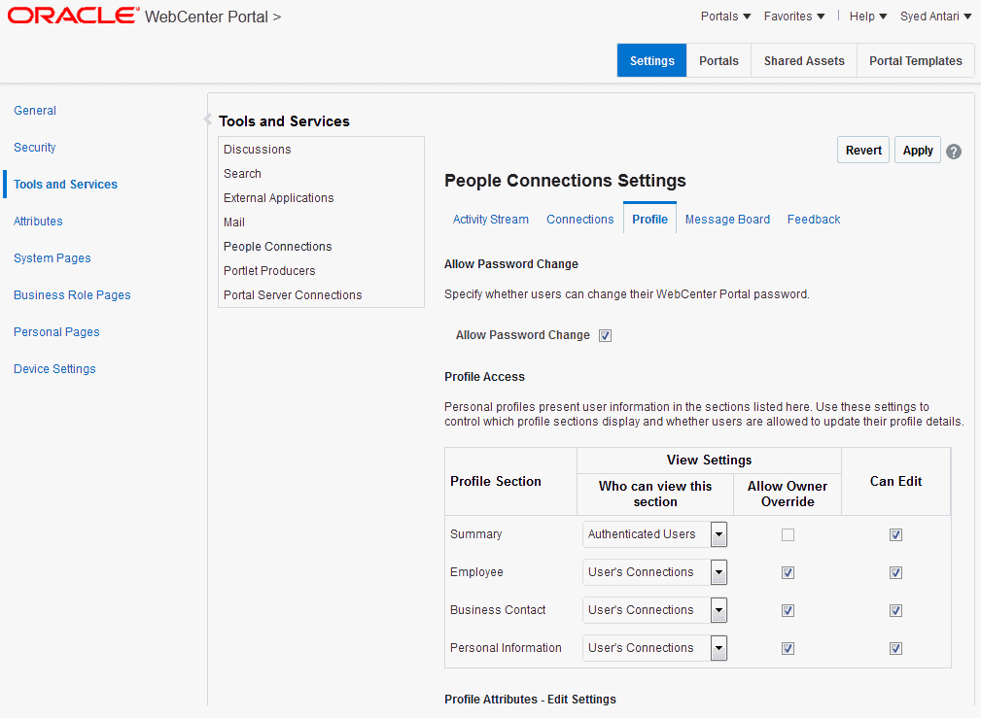Open the Portals dropdown menu
The width and height of the screenshot is (981, 718).
725,17
